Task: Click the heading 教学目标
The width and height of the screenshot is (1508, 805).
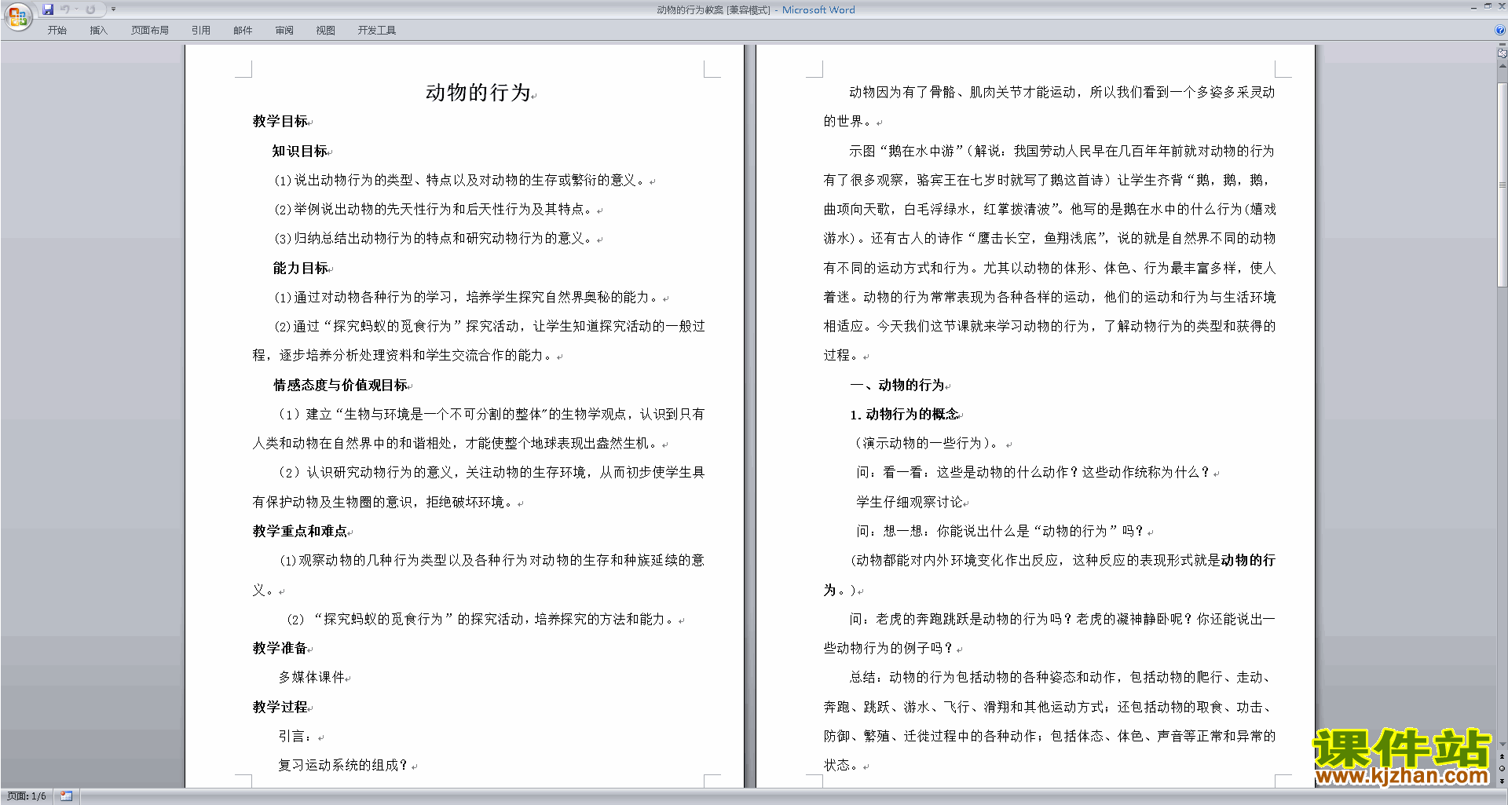Action: pos(280,121)
